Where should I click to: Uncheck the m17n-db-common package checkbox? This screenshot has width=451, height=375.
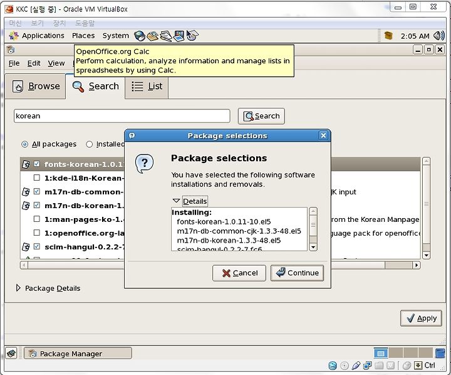36,191
